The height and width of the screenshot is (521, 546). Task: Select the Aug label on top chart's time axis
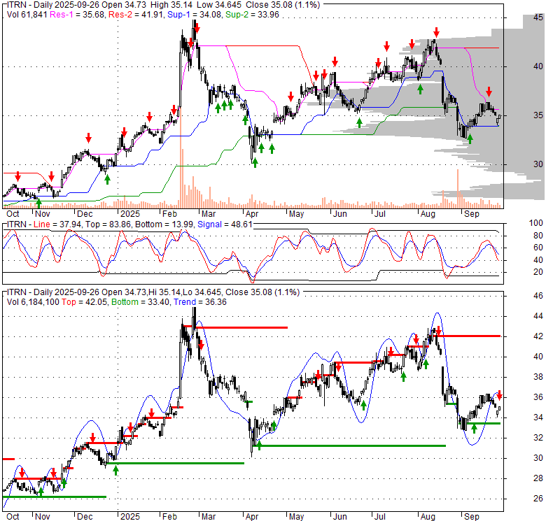[428, 214]
